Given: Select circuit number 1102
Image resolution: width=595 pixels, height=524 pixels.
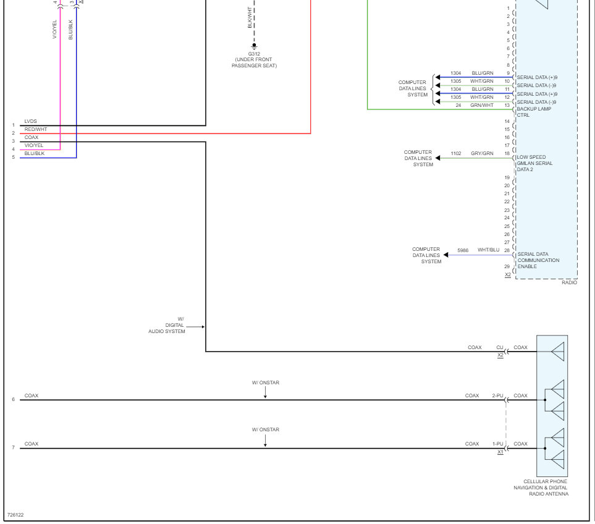Looking at the screenshot, I should point(456,153).
